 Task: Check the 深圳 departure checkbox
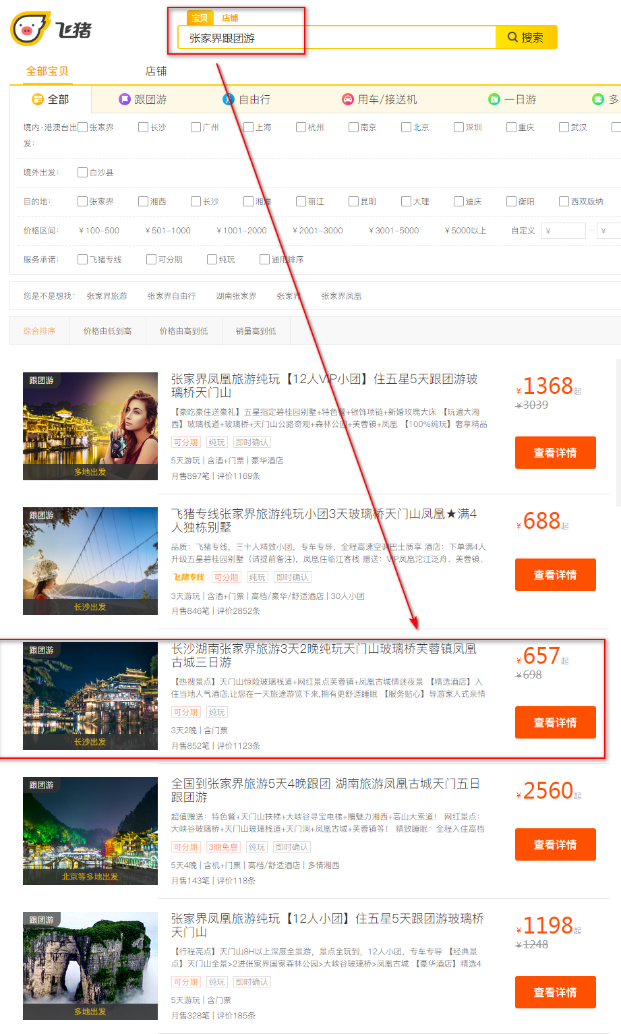(x=459, y=127)
